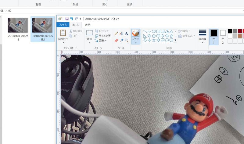Image resolution: width=244 pixels, height=144 pixels.
Task: Select the Eraser tool
Action: pos(117,41)
